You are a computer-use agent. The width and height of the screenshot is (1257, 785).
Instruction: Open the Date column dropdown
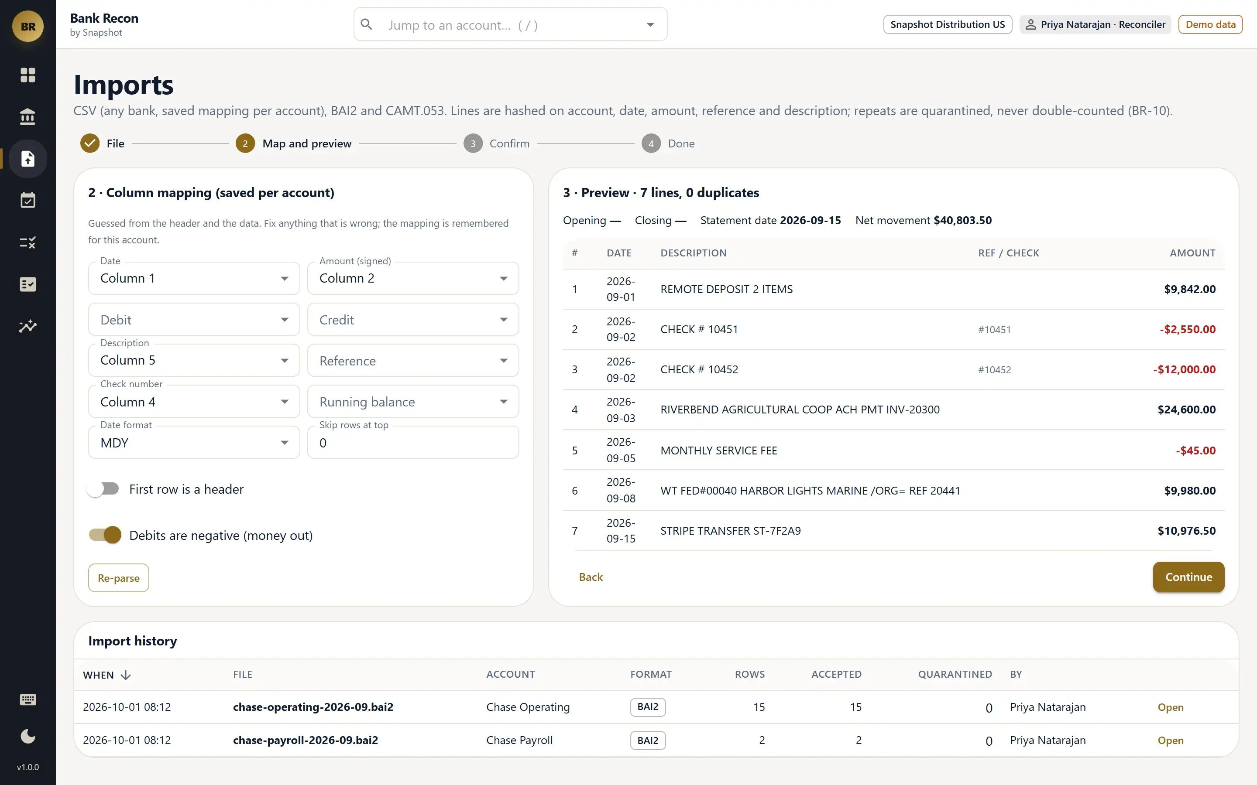click(x=194, y=278)
